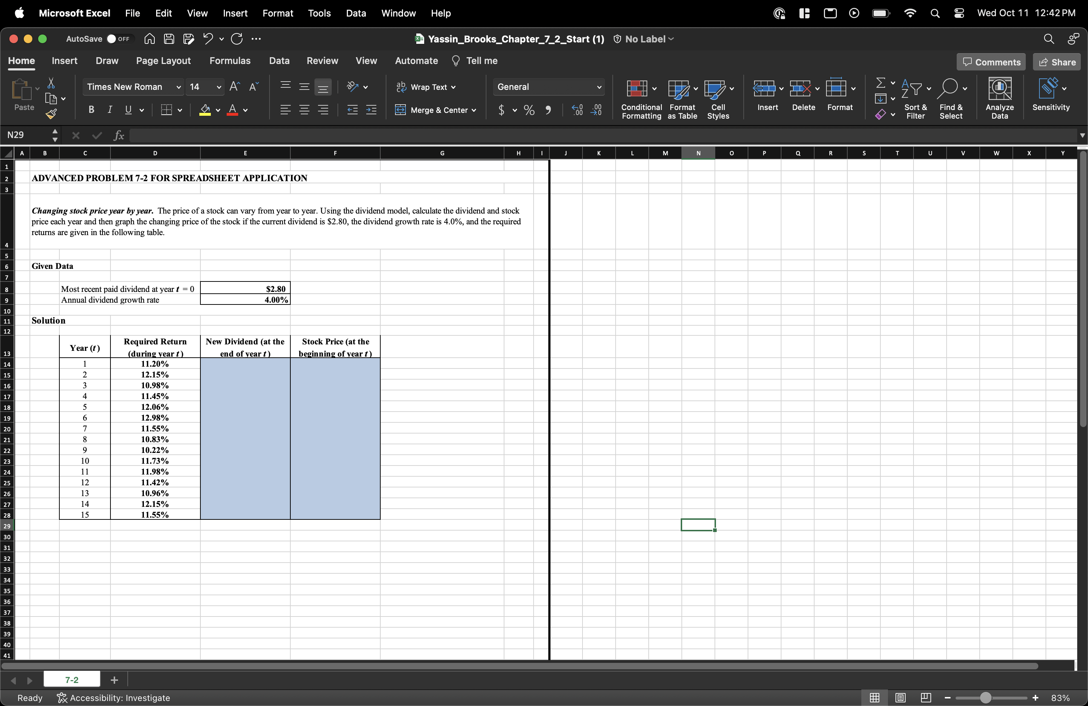Select the Format Painter tool
1088x706 pixels.
pyautogui.click(x=52, y=114)
